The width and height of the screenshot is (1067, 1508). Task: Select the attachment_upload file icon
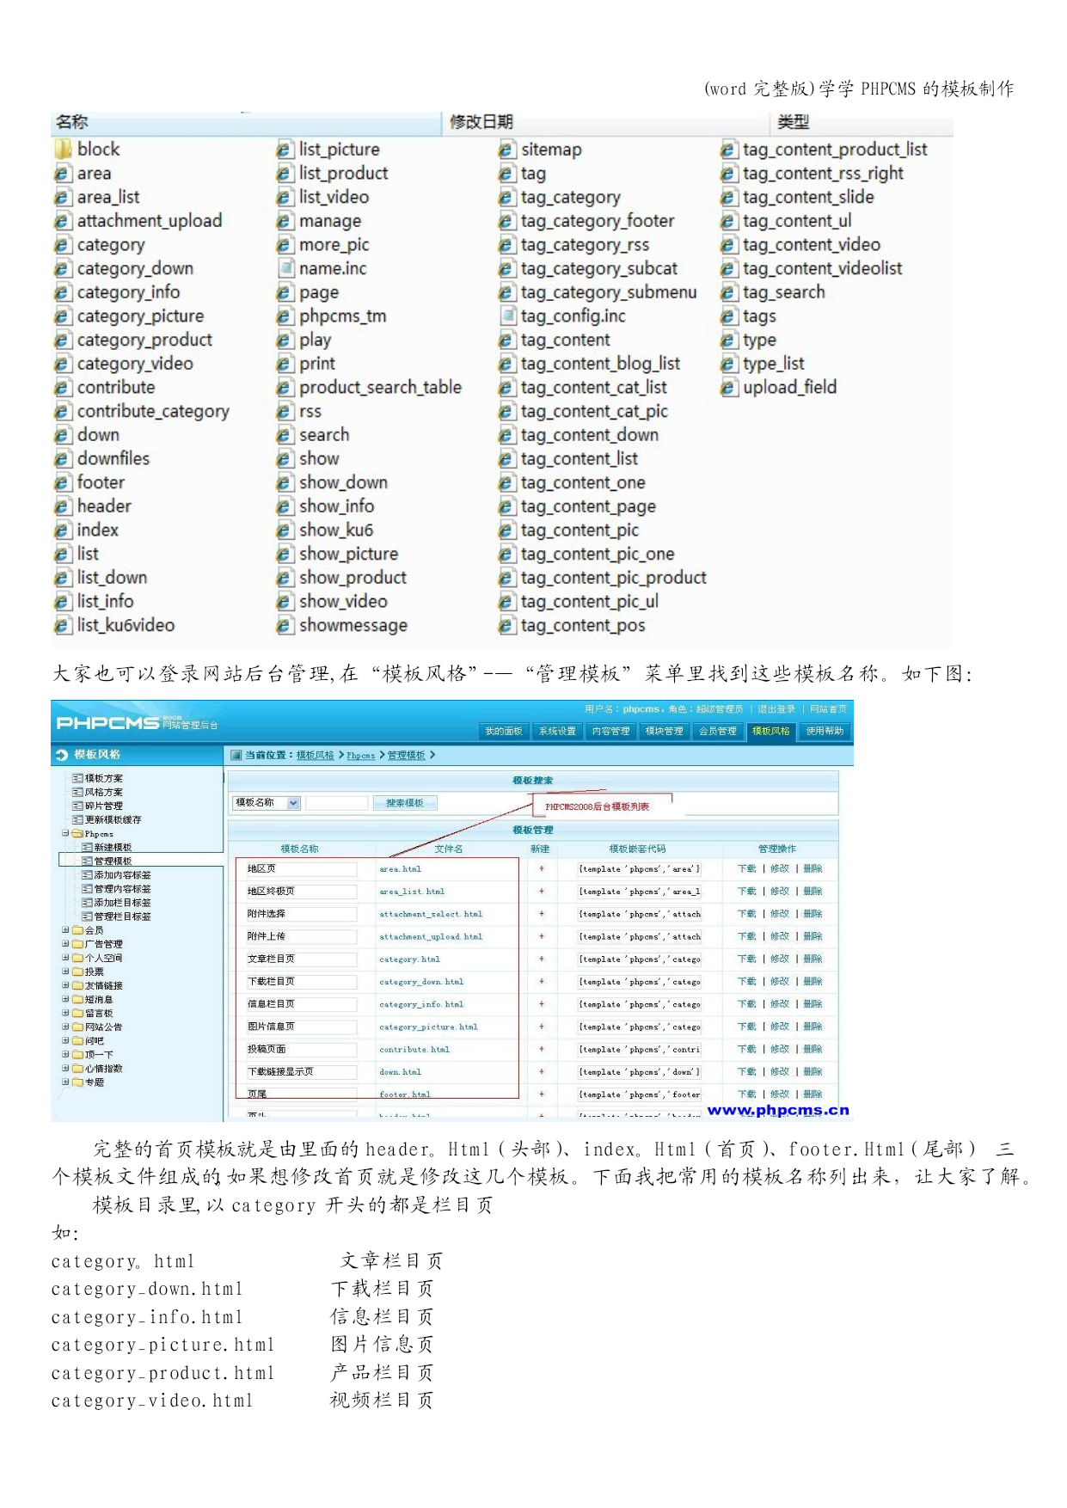point(62,221)
